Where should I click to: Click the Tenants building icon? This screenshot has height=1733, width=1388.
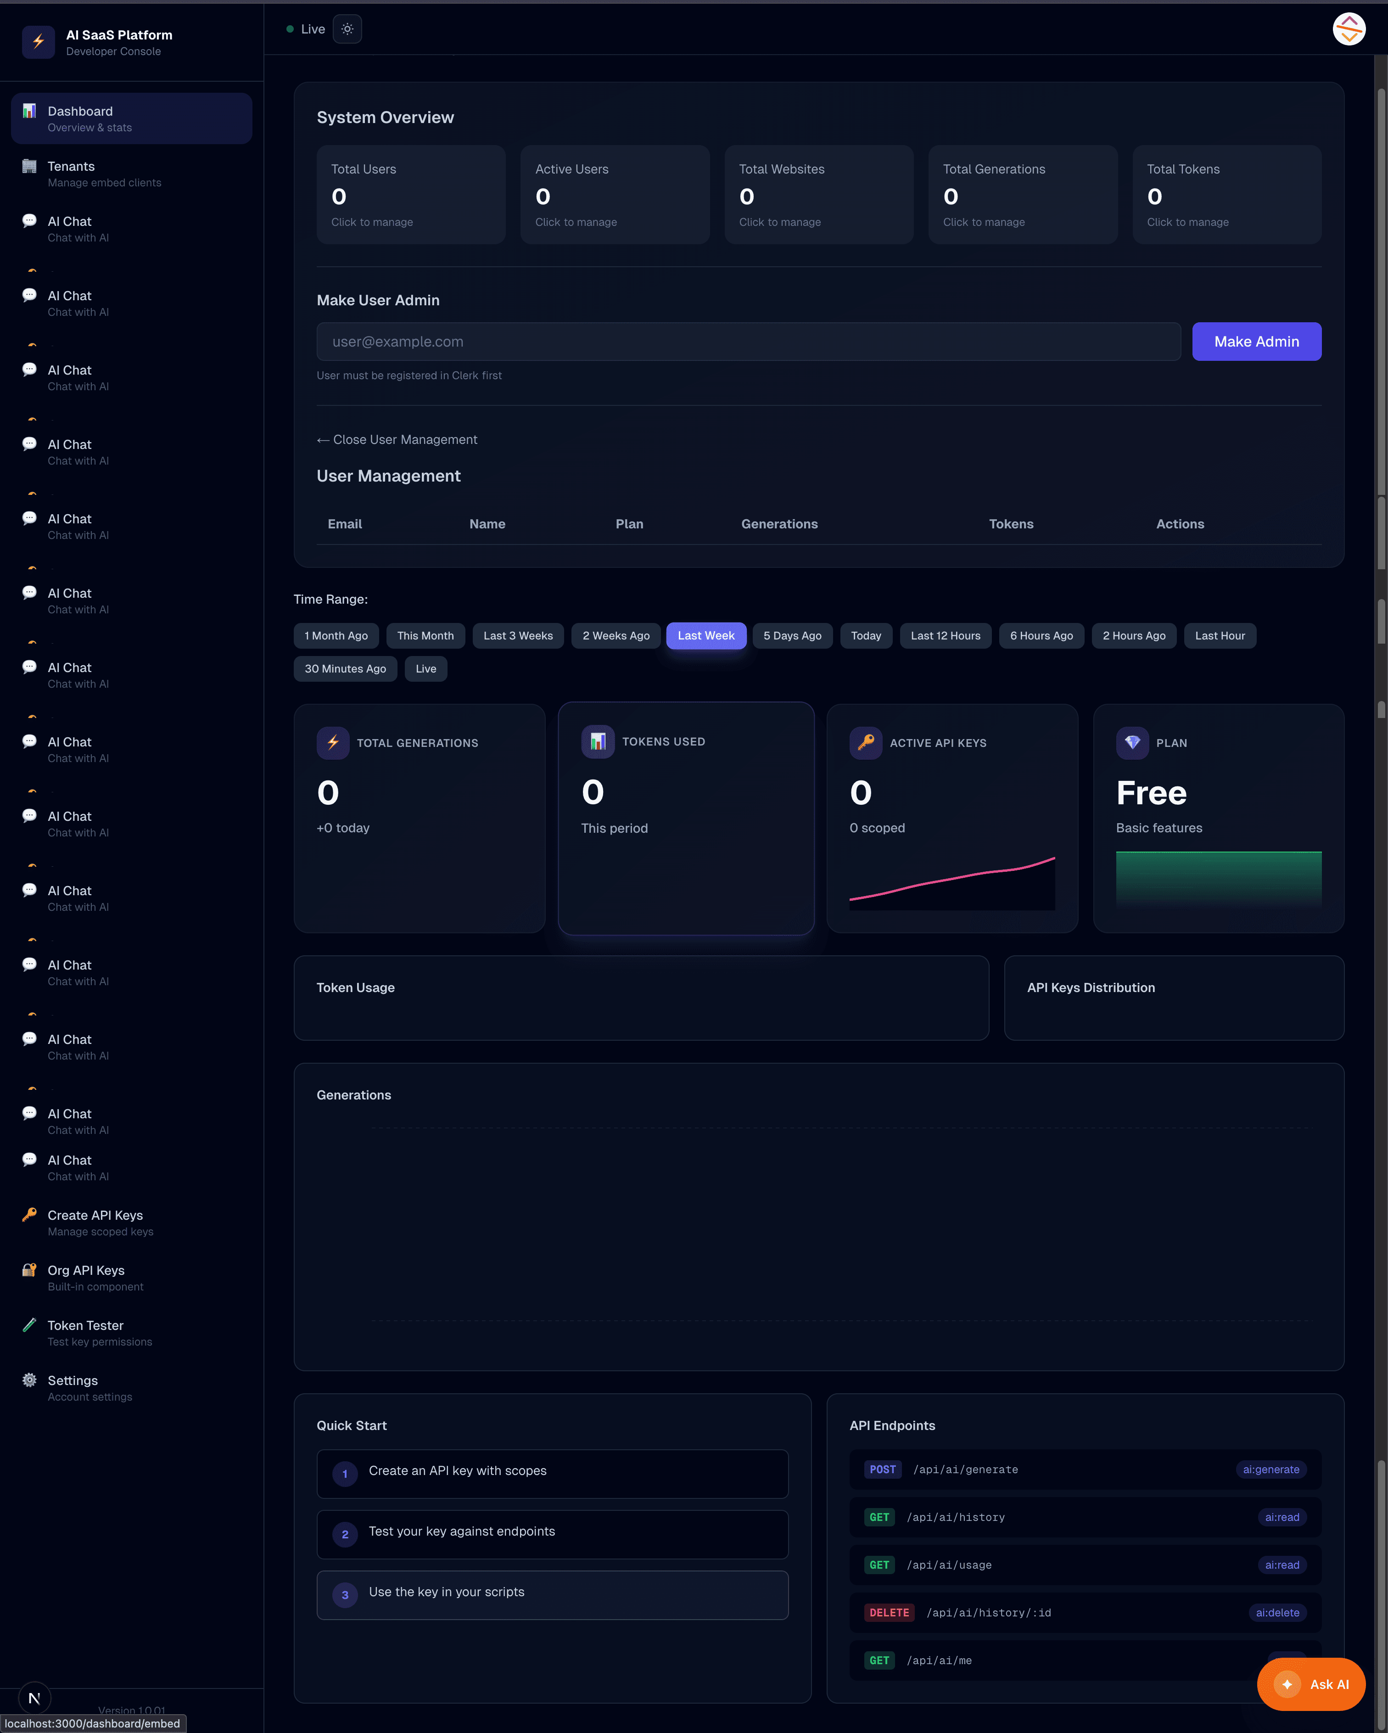30,166
